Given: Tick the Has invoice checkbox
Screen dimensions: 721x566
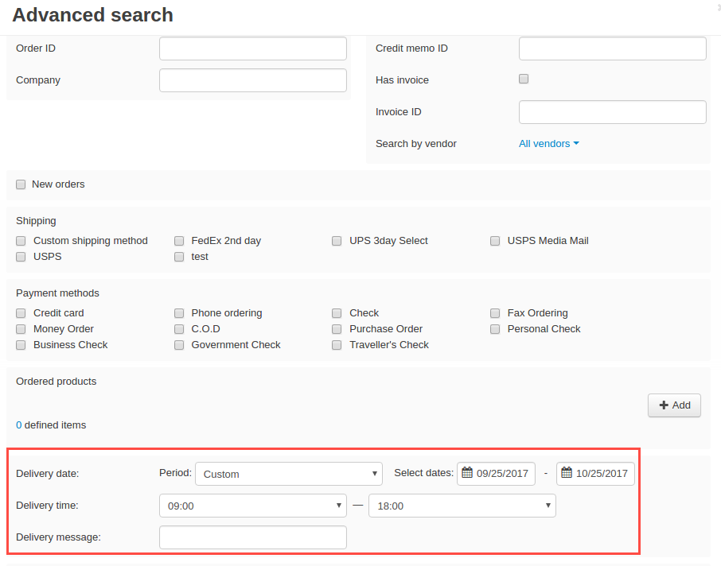Looking at the screenshot, I should click(524, 79).
